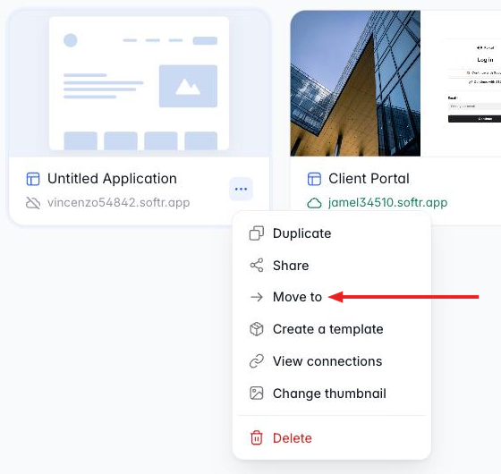Viewport: 501px width, 474px height.
Task: Click the template box icon
Action: coord(257,329)
